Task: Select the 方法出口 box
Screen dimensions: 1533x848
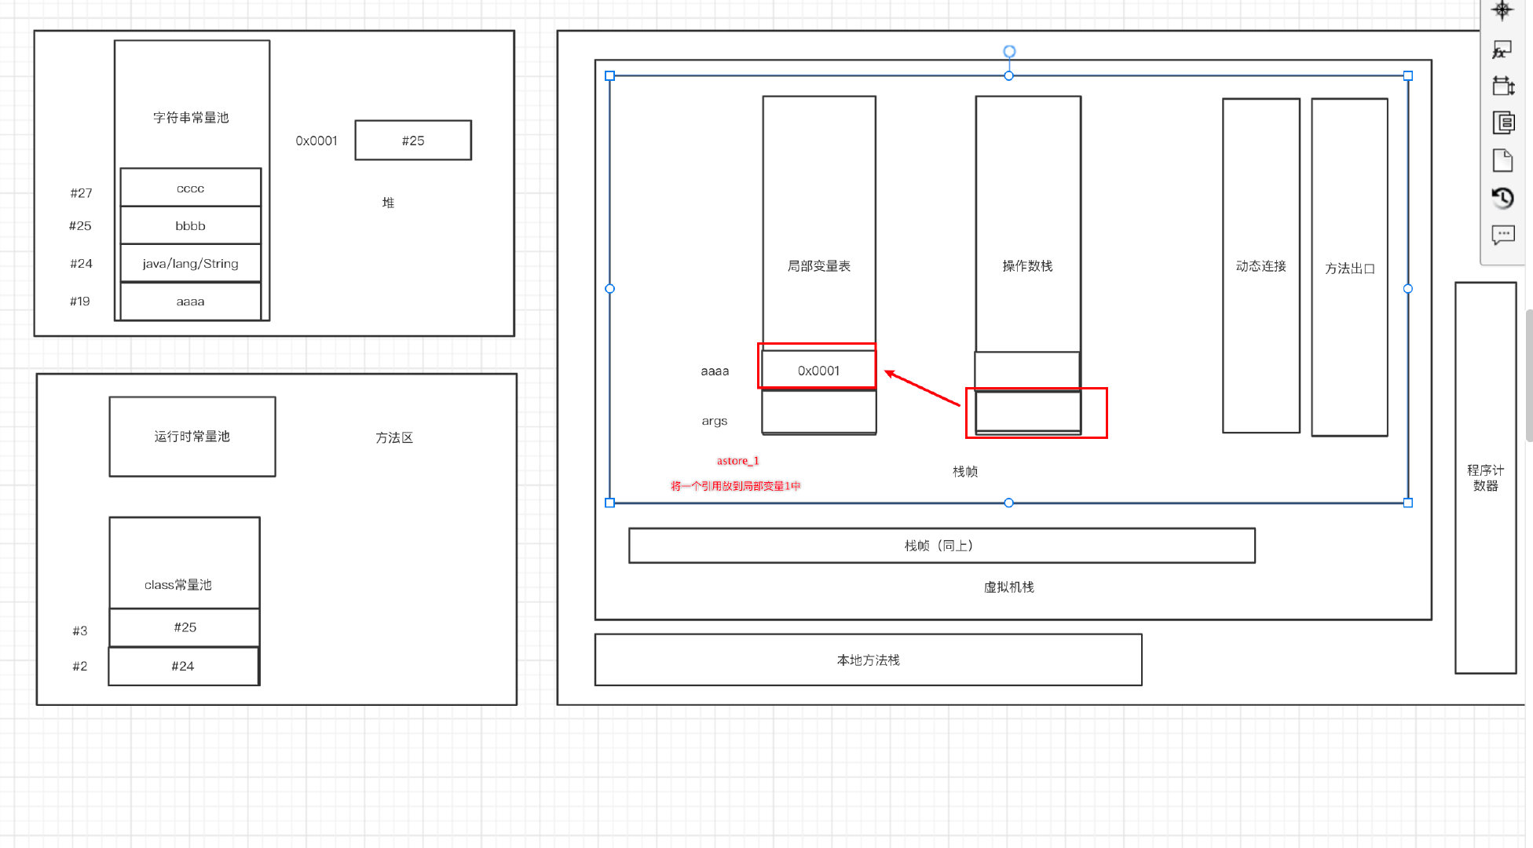Action: (x=1350, y=267)
